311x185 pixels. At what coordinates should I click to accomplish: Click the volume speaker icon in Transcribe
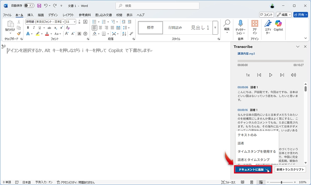point(293,75)
